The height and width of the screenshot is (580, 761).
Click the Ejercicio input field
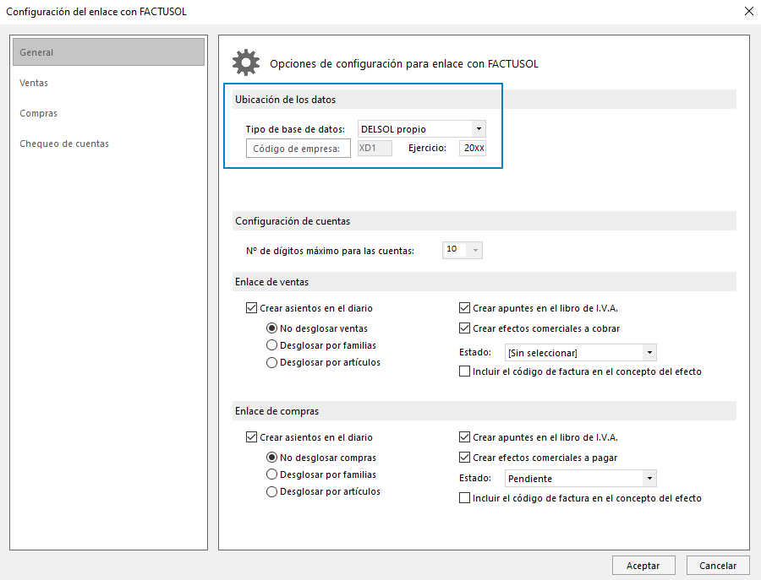[473, 149]
